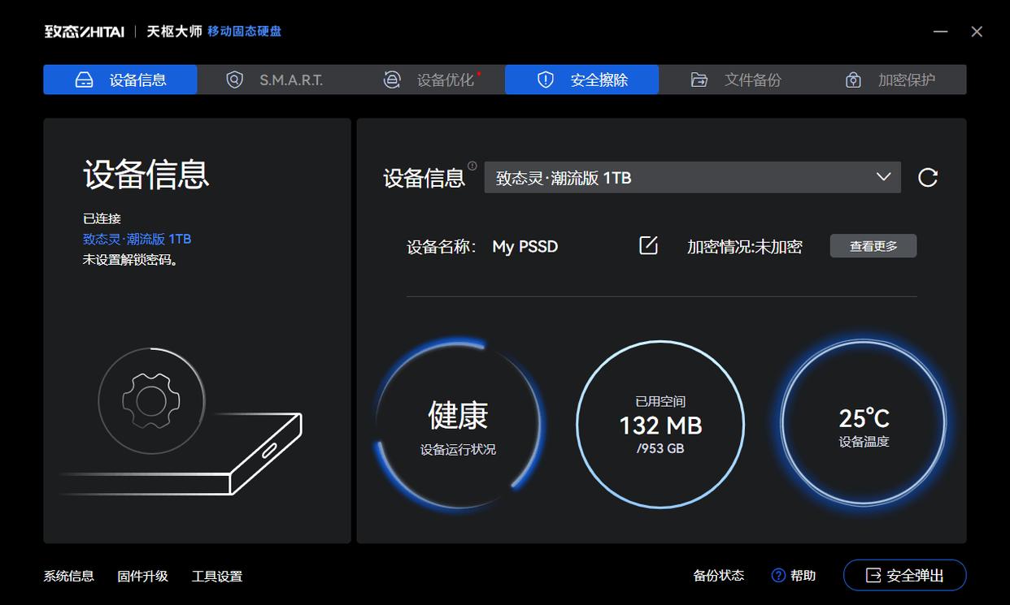Check 备份状态
The height and width of the screenshot is (605, 1010).
[x=719, y=575]
